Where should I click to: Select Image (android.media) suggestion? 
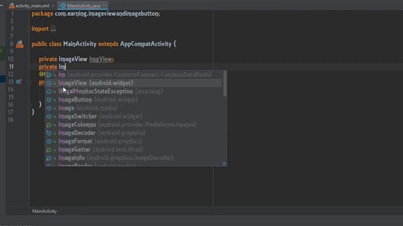click(x=133, y=108)
